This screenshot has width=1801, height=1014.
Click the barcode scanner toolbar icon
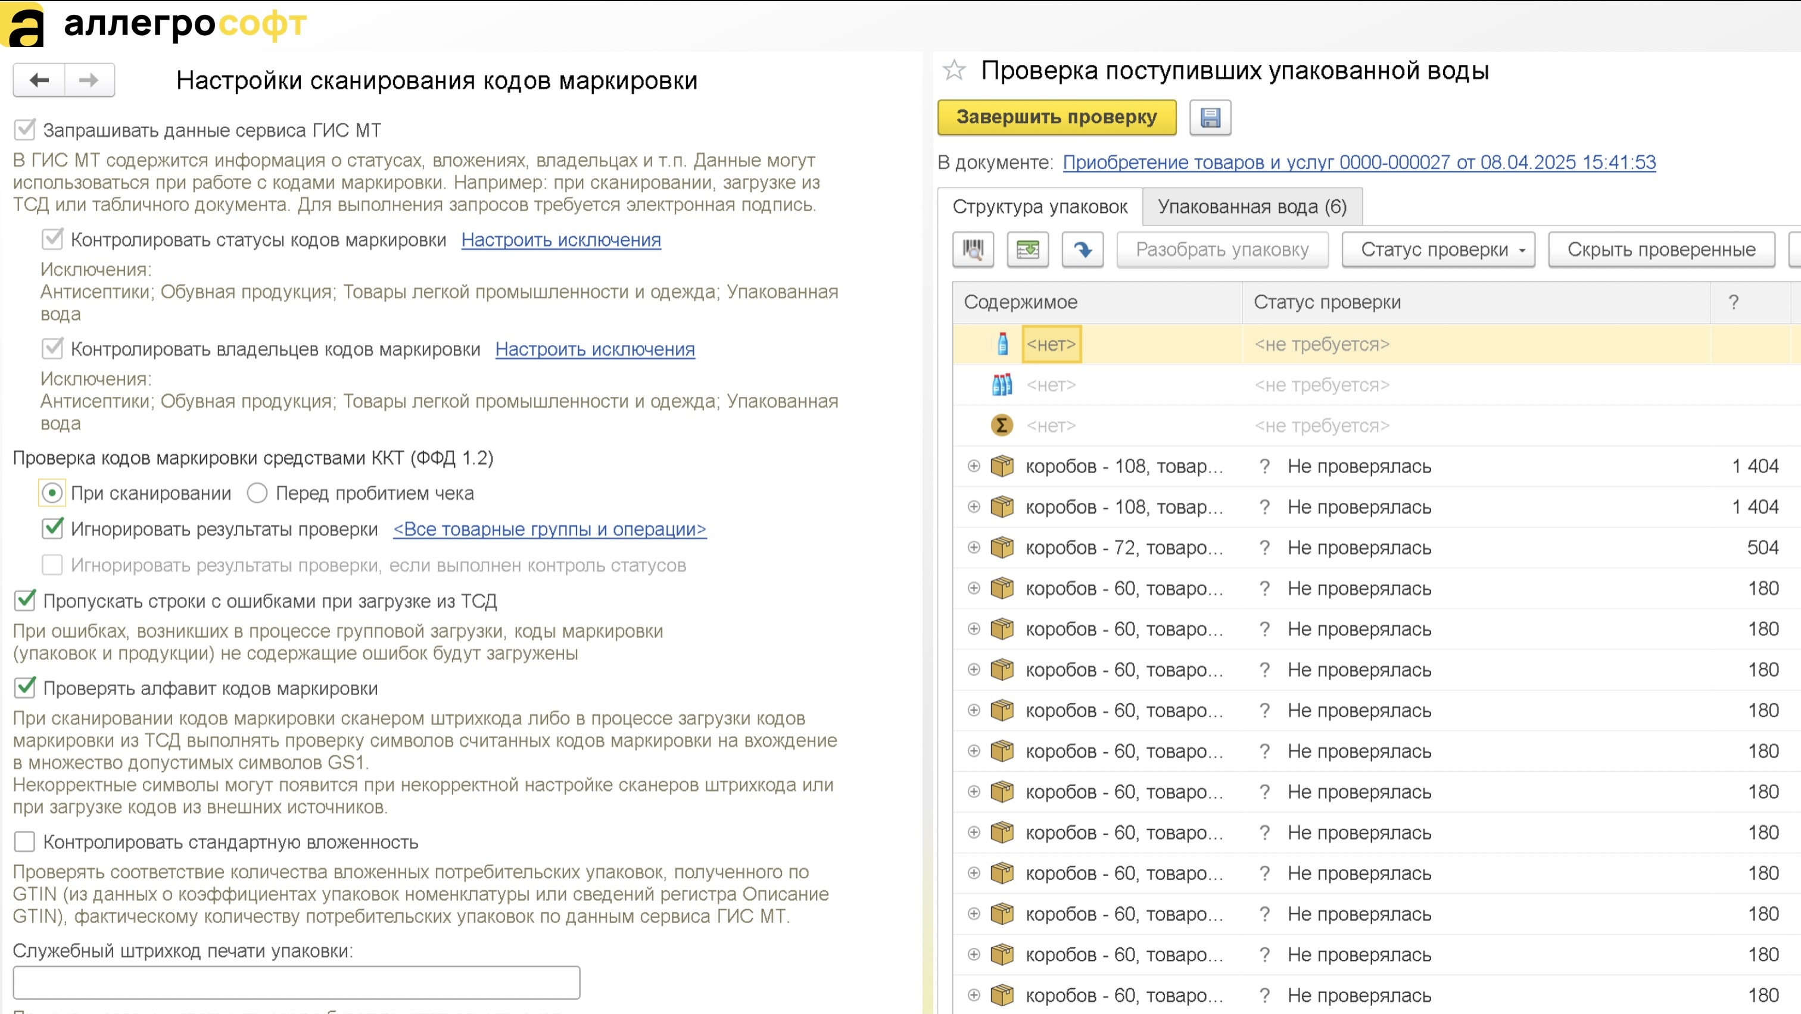973,249
